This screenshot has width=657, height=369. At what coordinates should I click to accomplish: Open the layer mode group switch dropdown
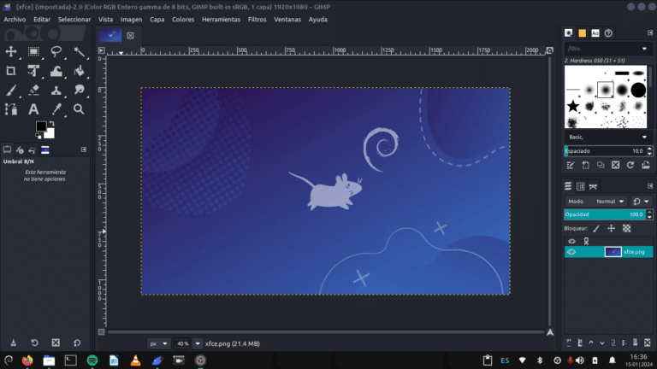[x=641, y=202]
